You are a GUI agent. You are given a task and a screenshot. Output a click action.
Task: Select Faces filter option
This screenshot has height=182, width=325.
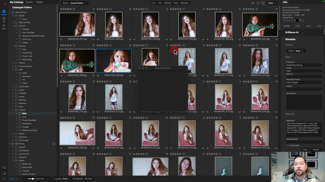click(176, 3)
